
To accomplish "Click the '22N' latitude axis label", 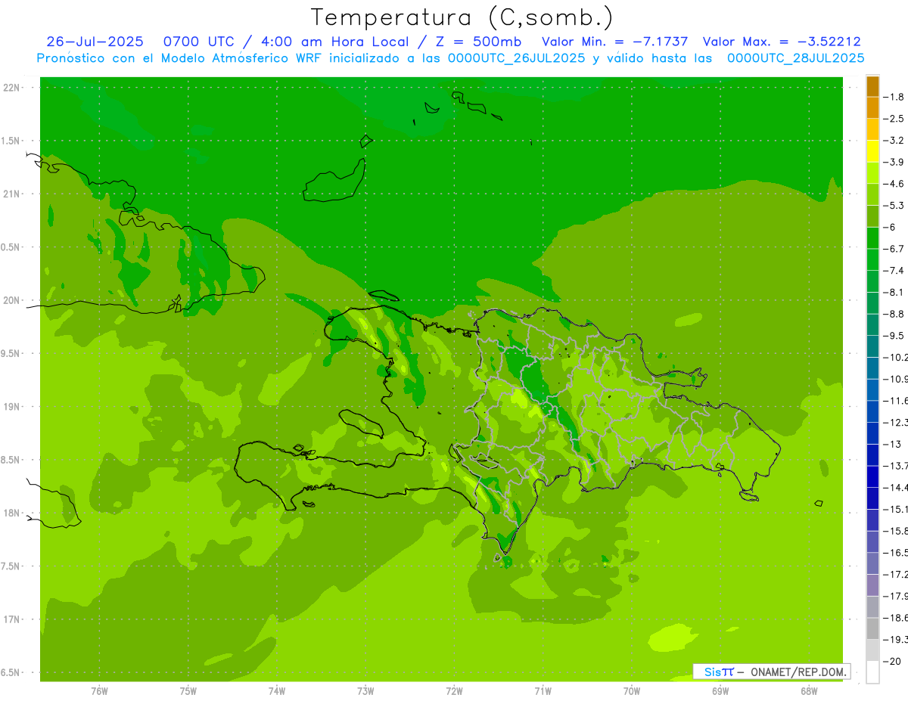I will click(11, 88).
